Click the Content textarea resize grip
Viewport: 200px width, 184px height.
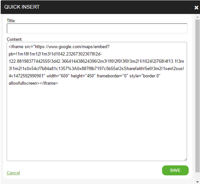pos(186,159)
